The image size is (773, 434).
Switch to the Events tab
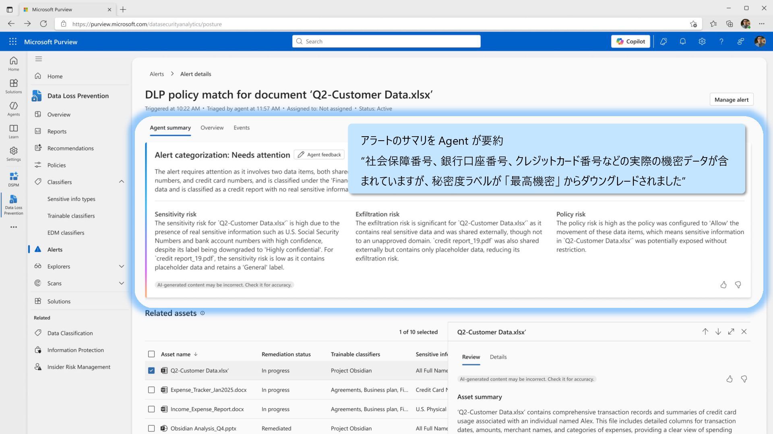[x=241, y=128]
